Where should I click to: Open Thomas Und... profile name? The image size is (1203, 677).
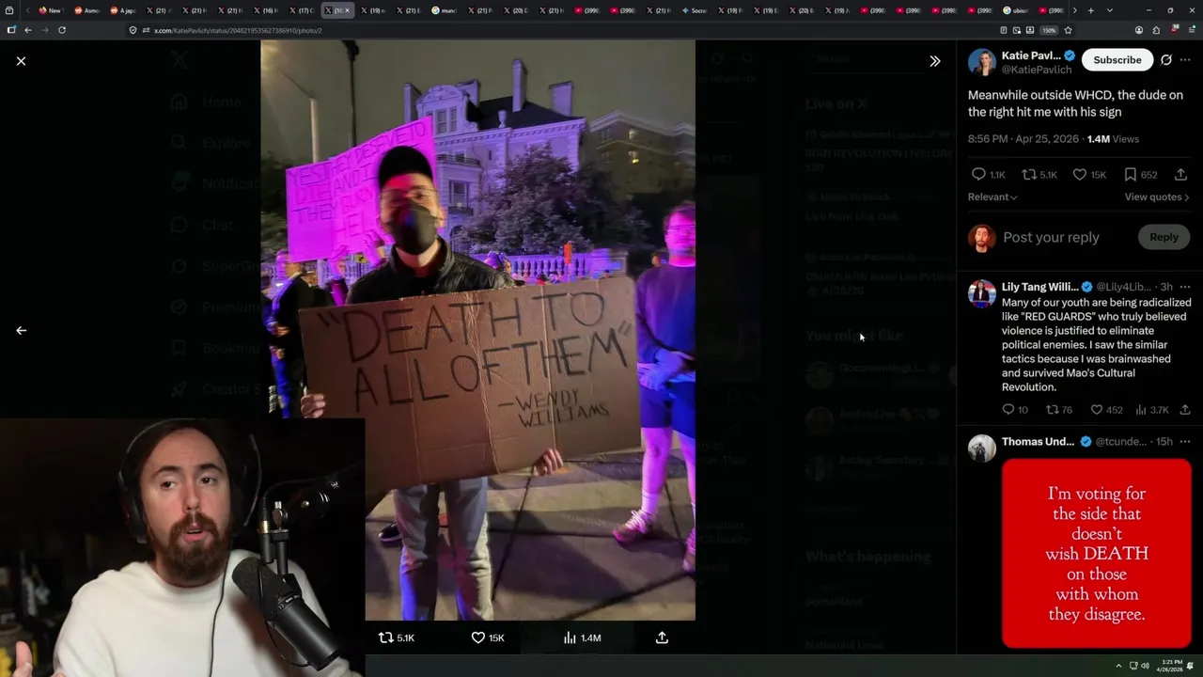(1039, 441)
